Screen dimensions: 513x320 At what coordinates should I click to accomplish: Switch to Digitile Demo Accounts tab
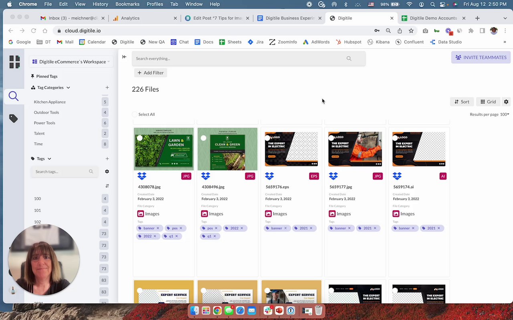[433, 18]
